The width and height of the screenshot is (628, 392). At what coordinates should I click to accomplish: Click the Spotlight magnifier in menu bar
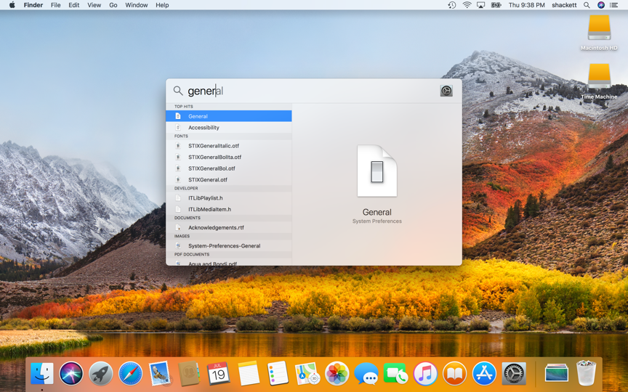click(587, 5)
